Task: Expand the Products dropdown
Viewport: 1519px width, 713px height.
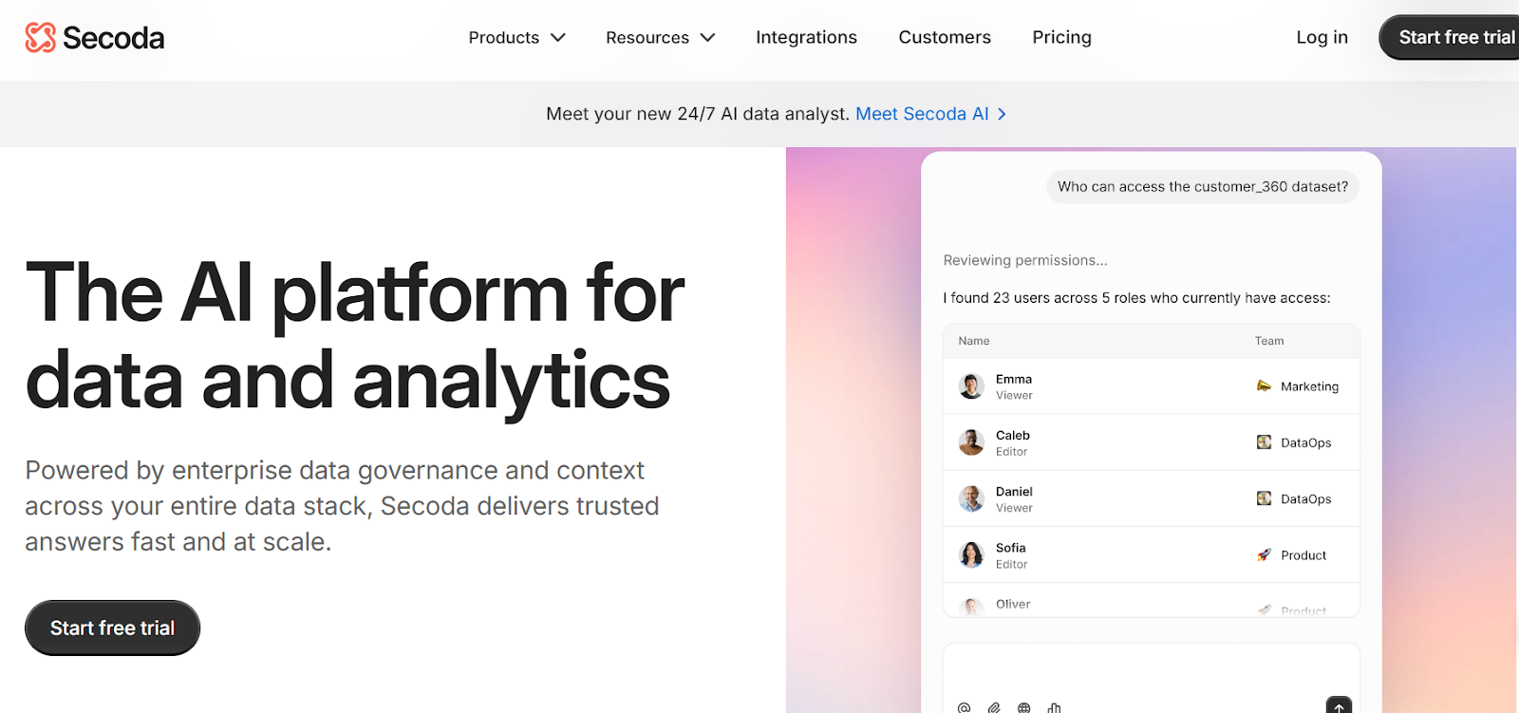Action: (516, 37)
